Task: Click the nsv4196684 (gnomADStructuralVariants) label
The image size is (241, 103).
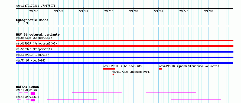Action: click(189, 66)
